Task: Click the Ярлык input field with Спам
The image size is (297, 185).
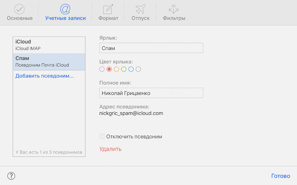Action: click(x=151, y=48)
